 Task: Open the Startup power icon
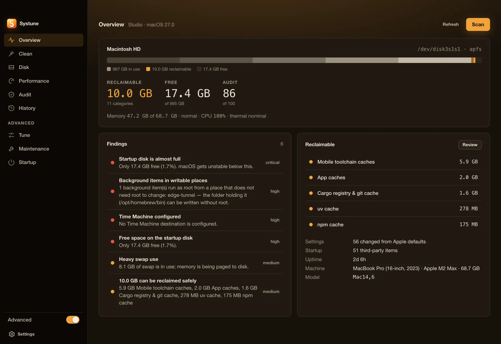click(x=11, y=162)
